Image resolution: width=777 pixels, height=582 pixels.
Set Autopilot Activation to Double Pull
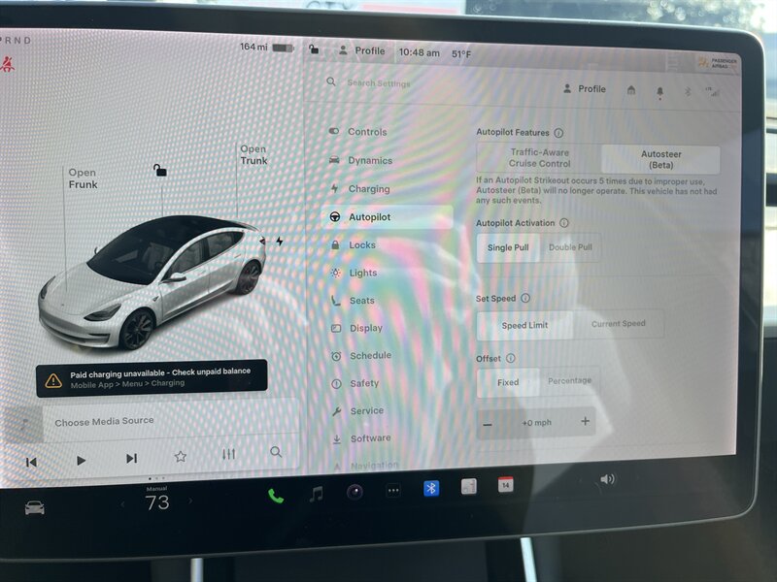click(568, 247)
